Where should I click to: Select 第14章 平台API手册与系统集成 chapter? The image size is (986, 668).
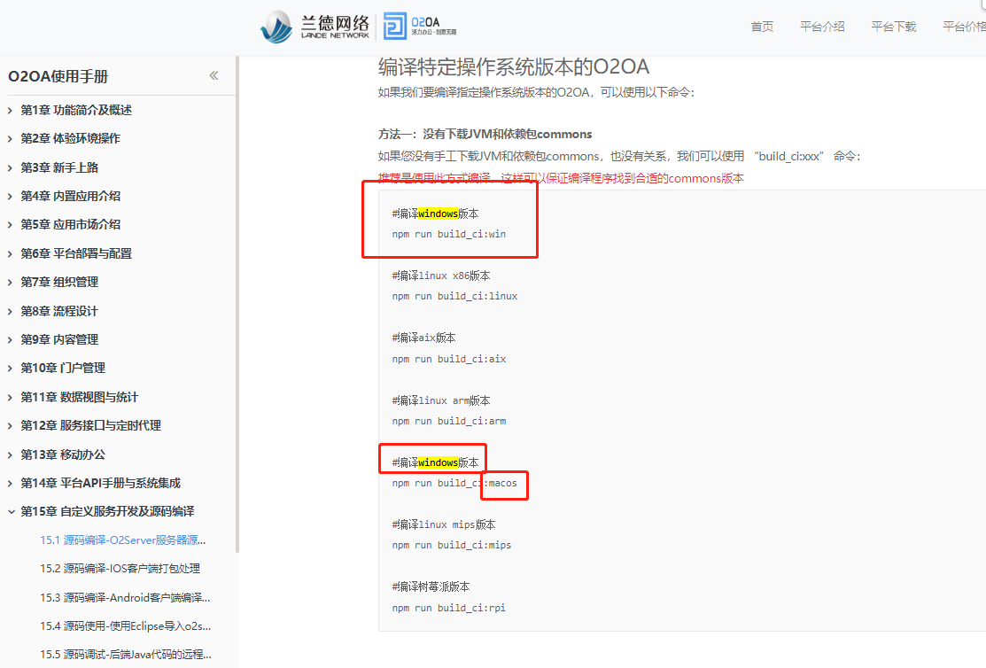tap(101, 483)
